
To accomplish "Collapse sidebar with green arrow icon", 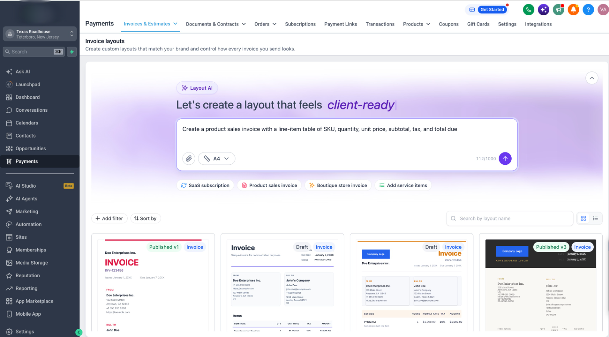I will click(x=79, y=332).
